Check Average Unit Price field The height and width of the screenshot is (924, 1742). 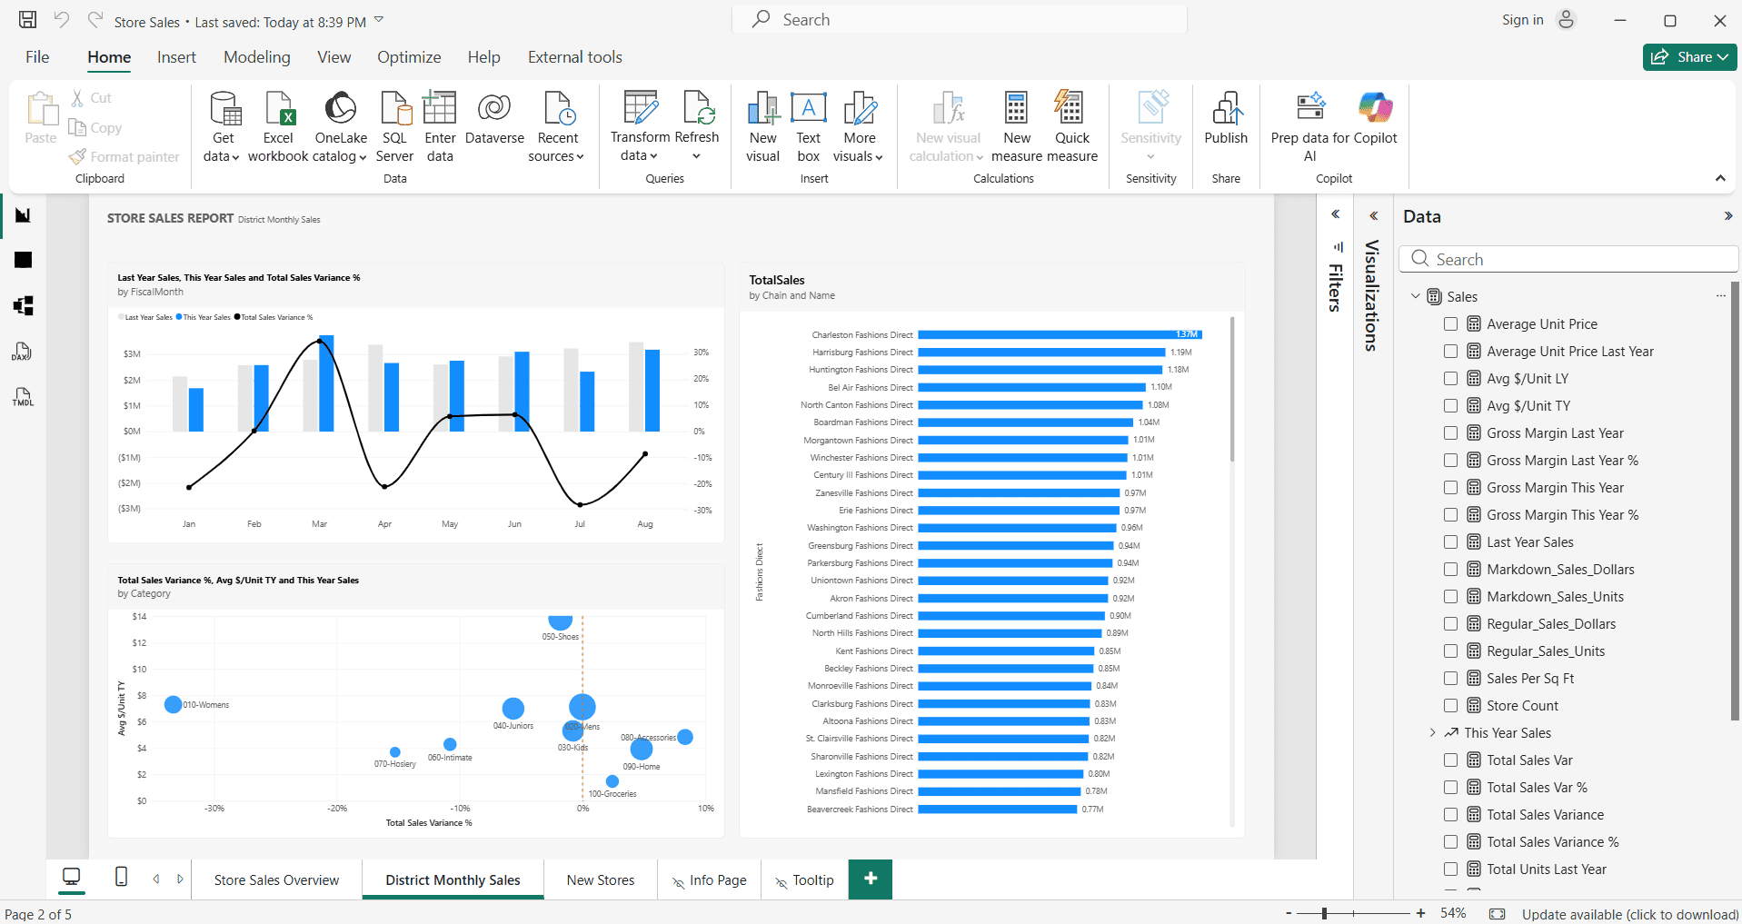click(1450, 324)
